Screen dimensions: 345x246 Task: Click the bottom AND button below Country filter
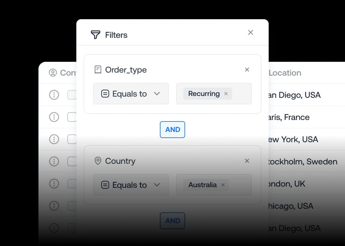coord(172,221)
